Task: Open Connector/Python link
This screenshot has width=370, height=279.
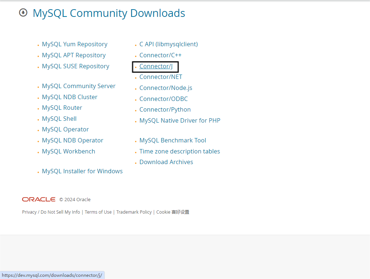Action: tap(165, 110)
